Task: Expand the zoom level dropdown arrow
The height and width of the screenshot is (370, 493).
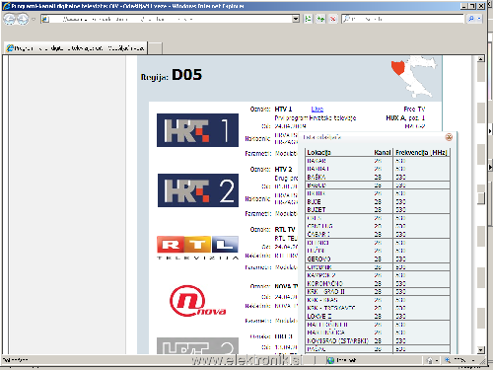Action: [473, 360]
